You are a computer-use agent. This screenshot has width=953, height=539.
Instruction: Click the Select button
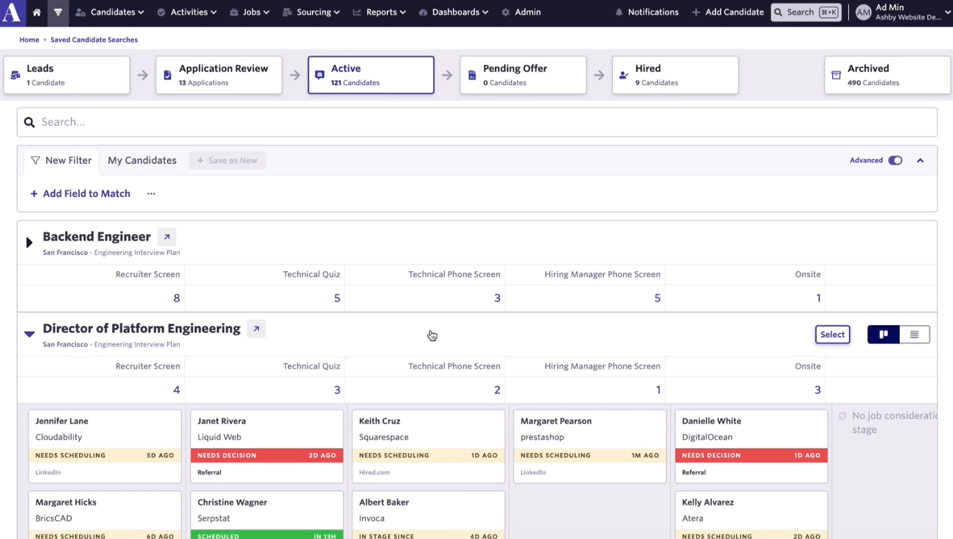pyautogui.click(x=832, y=335)
